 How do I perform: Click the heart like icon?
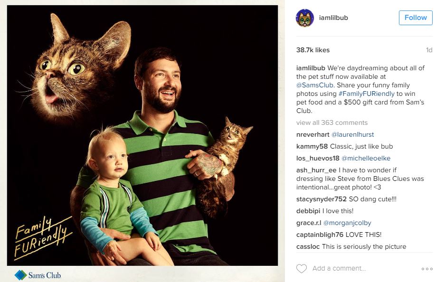tap(301, 268)
